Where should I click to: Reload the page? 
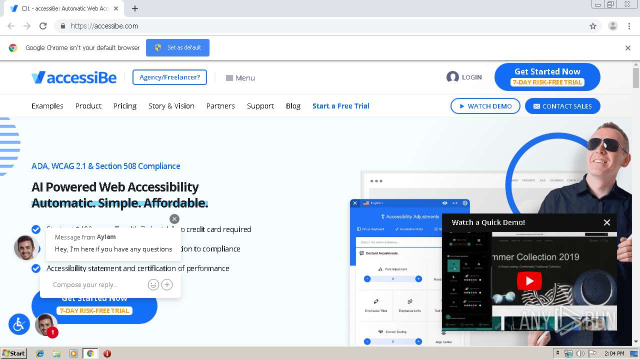click(43, 26)
